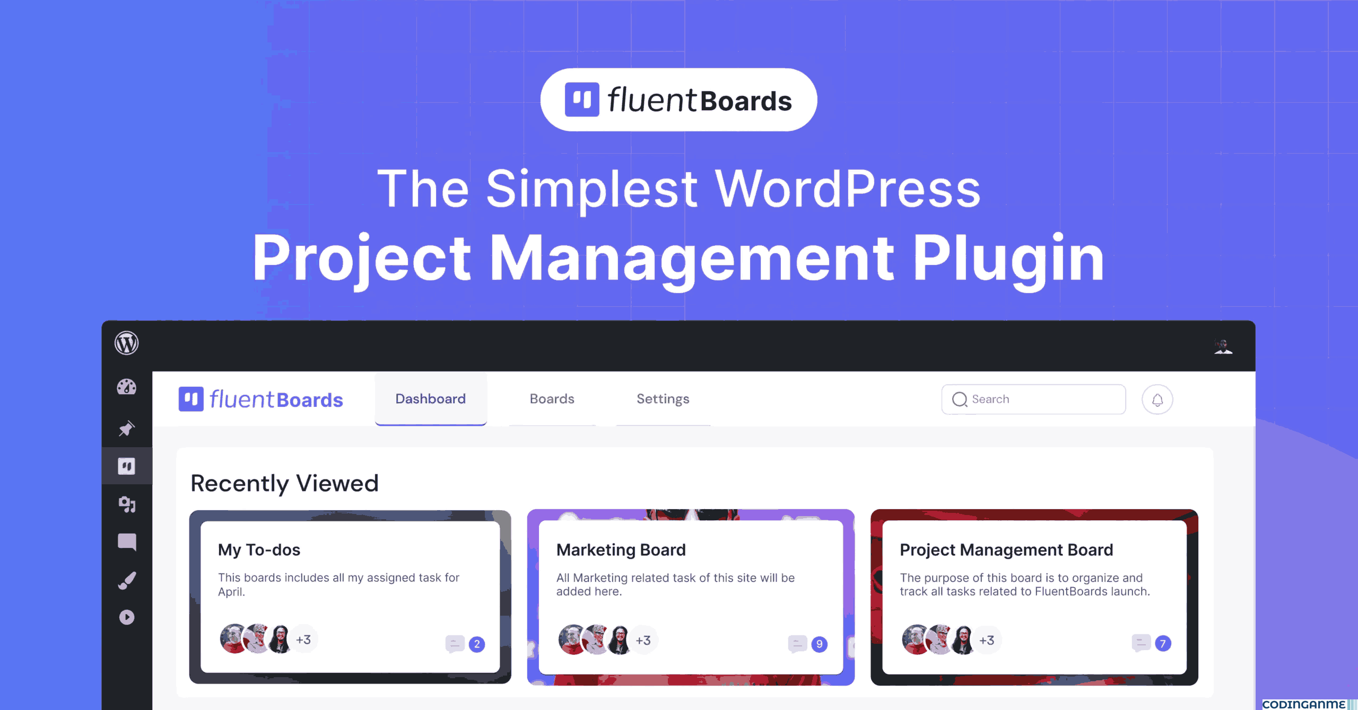This screenshot has width=1358, height=710.
Task: Click 'All Marketing related task' description text
Action: [x=675, y=584]
